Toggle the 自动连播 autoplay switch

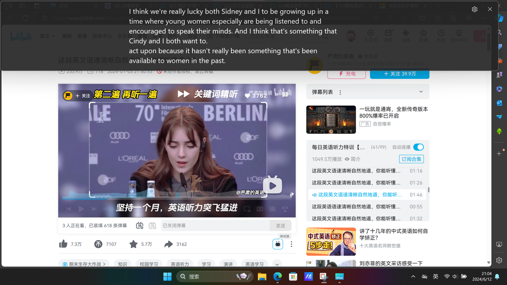pos(418,147)
